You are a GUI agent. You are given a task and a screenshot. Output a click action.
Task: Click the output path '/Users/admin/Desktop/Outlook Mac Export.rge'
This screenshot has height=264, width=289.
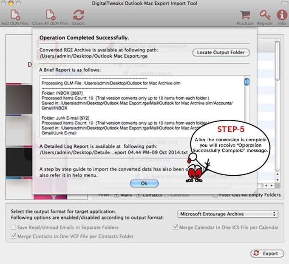pyautogui.click(x=93, y=56)
